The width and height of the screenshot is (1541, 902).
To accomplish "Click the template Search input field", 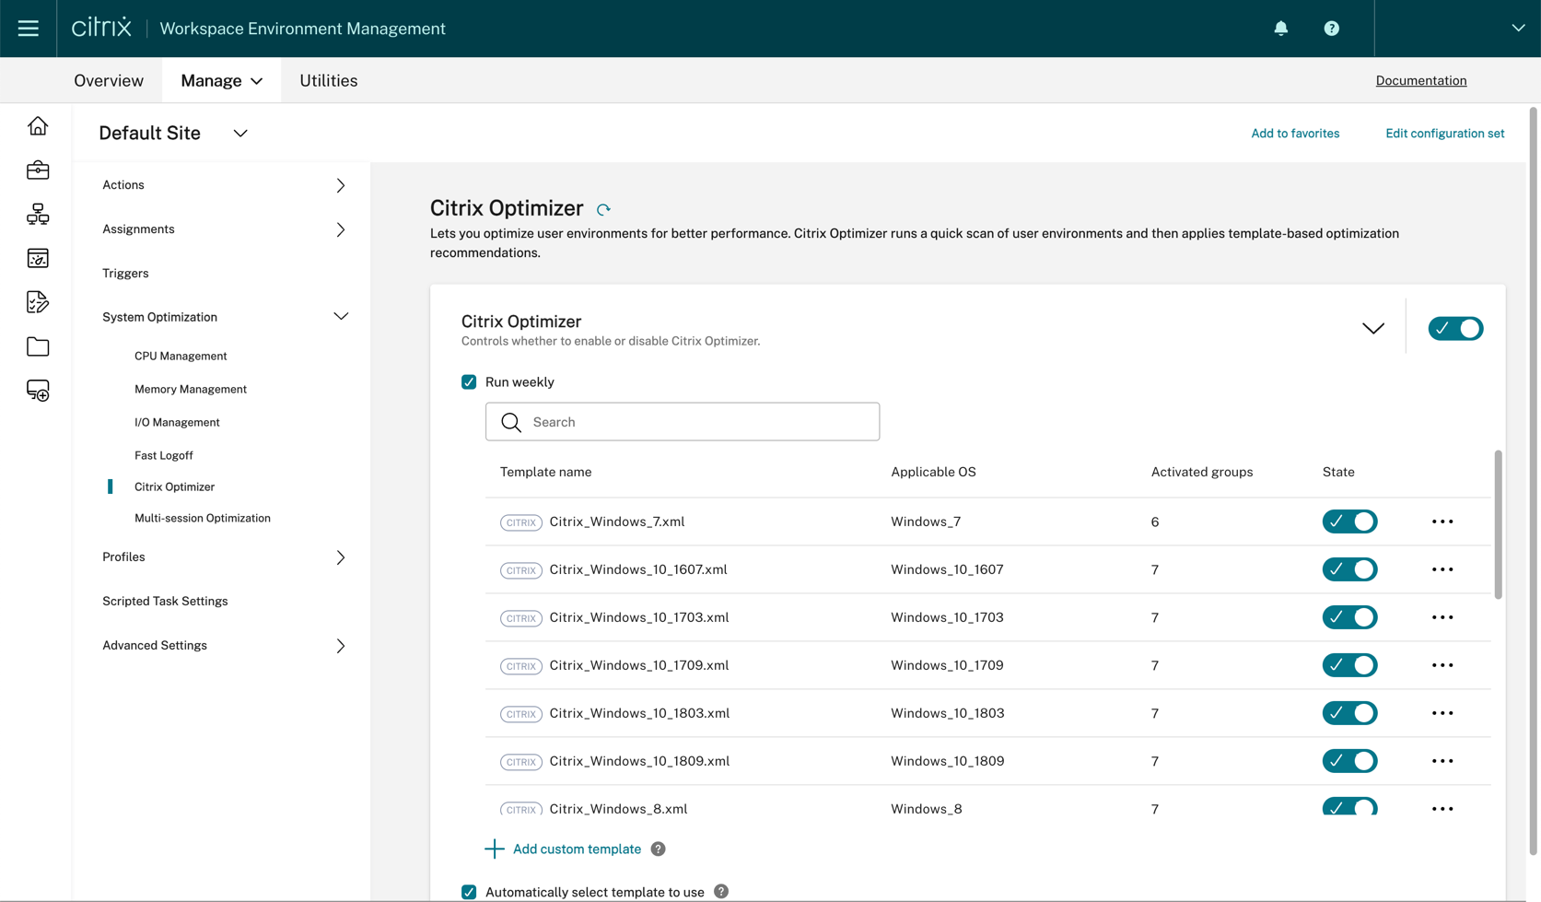I will [x=682, y=422].
